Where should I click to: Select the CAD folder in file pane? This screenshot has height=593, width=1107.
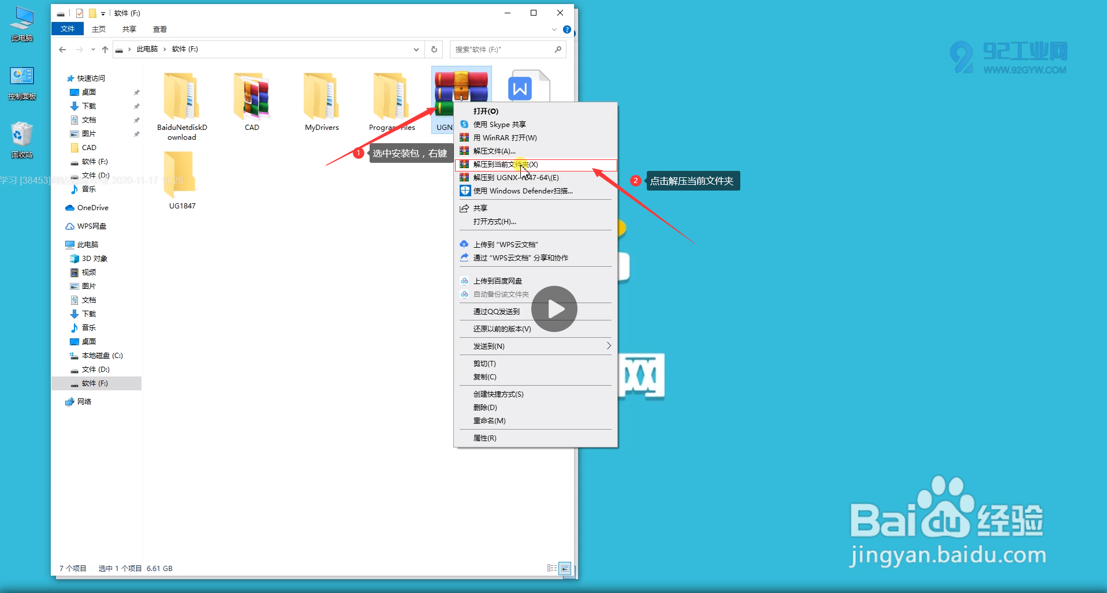point(252,102)
